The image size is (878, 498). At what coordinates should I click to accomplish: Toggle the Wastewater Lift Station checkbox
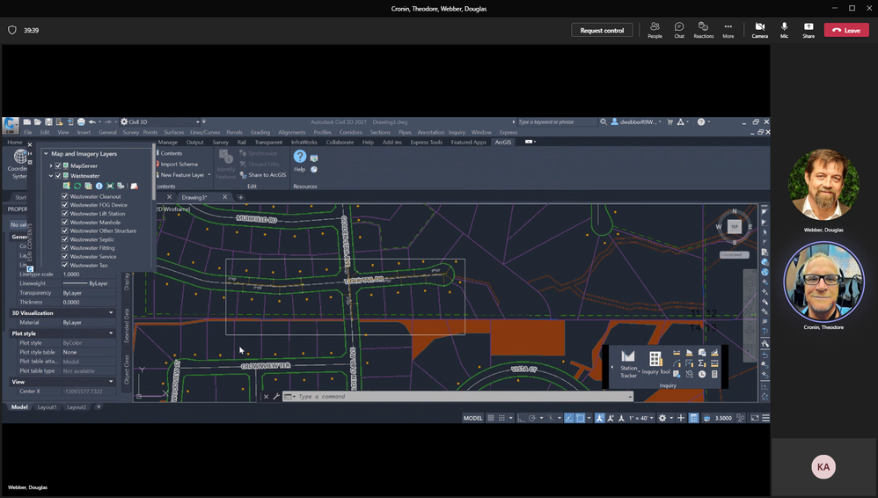click(x=65, y=214)
